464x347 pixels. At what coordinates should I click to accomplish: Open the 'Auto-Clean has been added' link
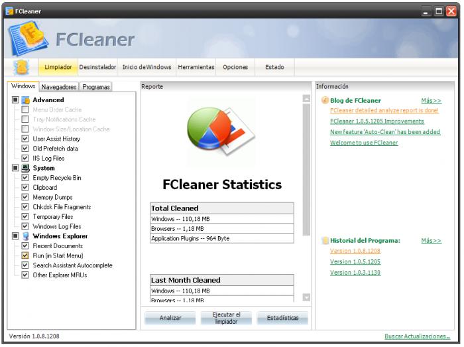385,132
